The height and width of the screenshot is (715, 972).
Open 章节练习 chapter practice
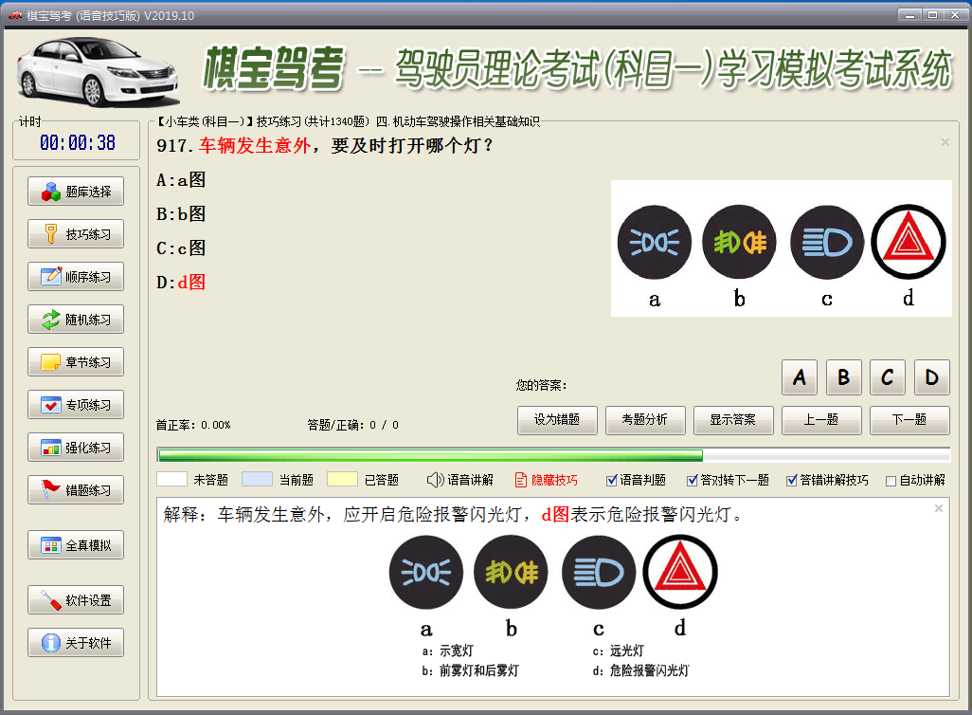click(76, 362)
